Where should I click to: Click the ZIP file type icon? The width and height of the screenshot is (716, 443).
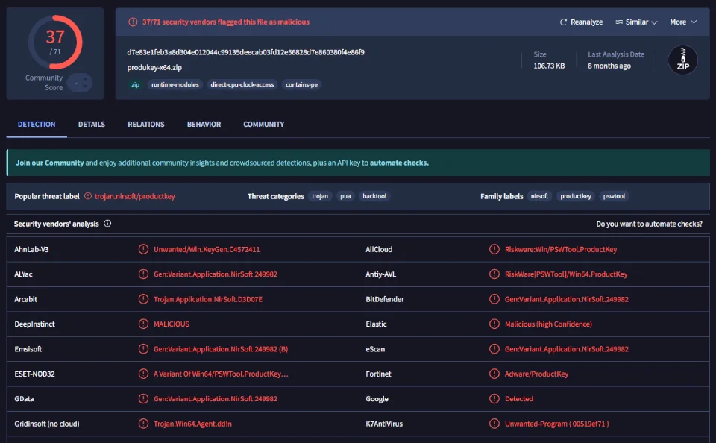point(682,60)
